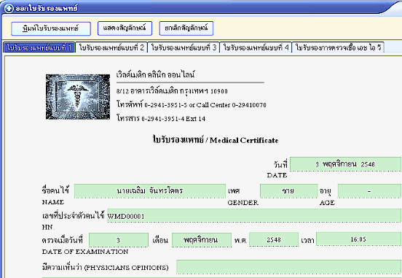Open the ใบรับรองแพทย์แบบที่ 3 tab
This screenshot has width=402, height=278.
point(184,47)
